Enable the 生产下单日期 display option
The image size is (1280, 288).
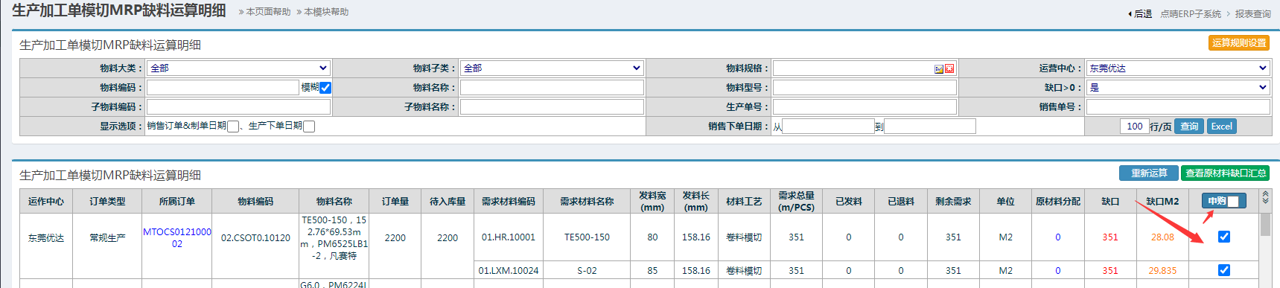(x=309, y=127)
